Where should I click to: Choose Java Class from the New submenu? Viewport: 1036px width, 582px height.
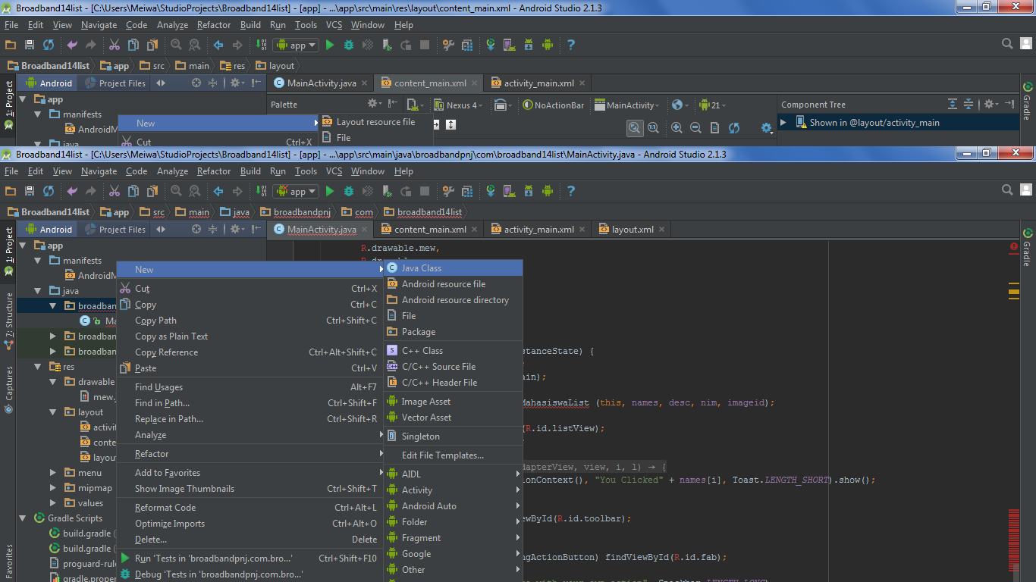click(454, 268)
